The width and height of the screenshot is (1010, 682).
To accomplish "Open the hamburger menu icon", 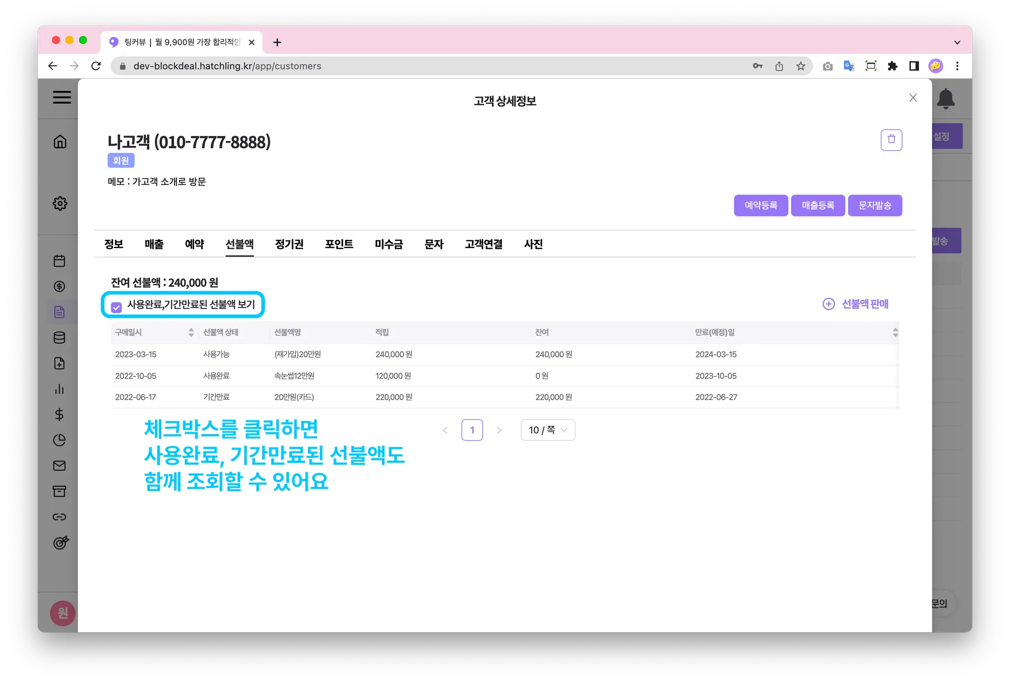I will 62,97.
